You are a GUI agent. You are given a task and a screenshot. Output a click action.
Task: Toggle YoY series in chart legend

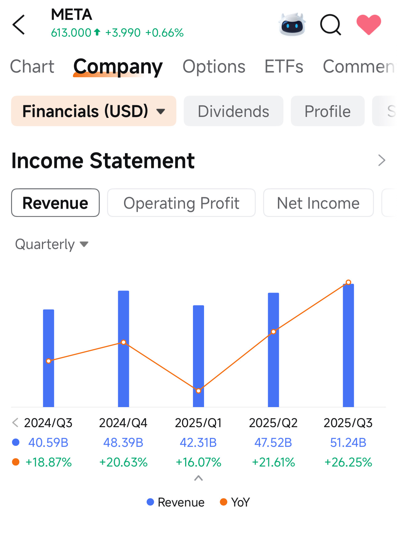(x=235, y=502)
